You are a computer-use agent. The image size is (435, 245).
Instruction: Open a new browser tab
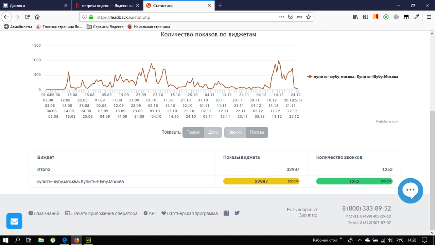coord(220,5)
